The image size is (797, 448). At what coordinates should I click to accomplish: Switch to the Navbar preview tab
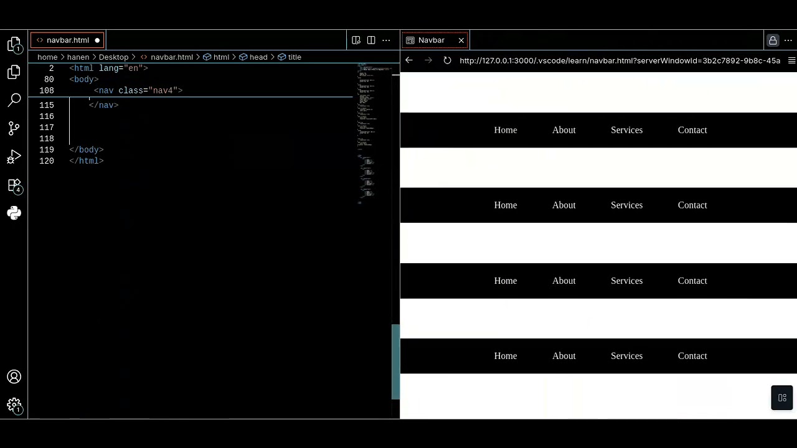[x=434, y=40]
